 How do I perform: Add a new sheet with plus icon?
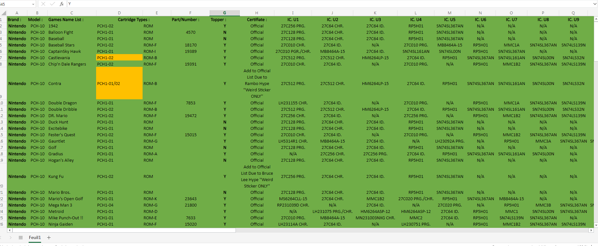click(x=49, y=237)
